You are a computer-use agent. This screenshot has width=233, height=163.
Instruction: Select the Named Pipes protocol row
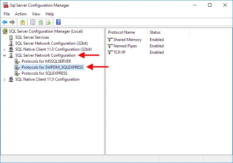[x=125, y=46]
